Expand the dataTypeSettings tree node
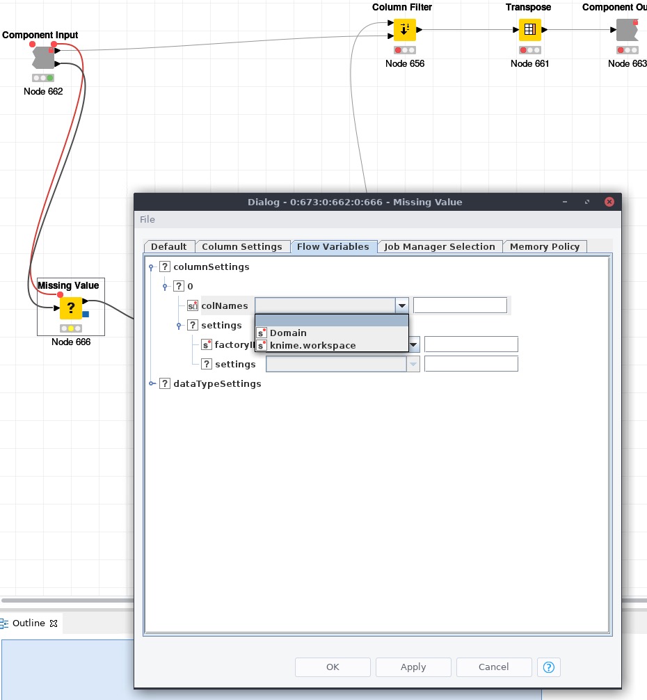This screenshot has width=647, height=700. (152, 383)
